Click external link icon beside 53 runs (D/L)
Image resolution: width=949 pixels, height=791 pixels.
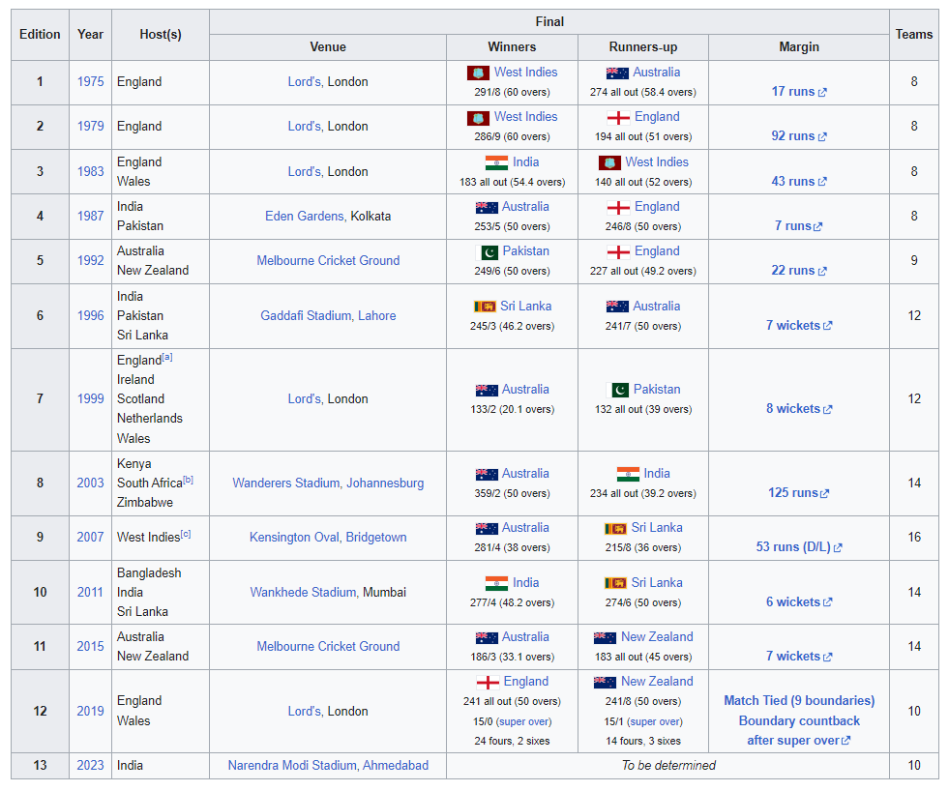coord(838,547)
